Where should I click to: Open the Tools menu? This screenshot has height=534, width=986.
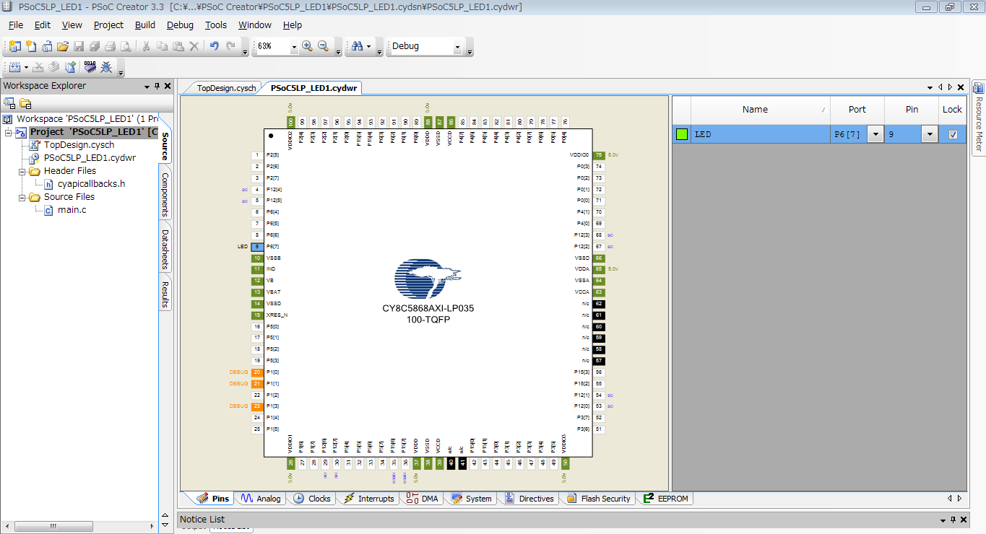(x=216, y=25)
